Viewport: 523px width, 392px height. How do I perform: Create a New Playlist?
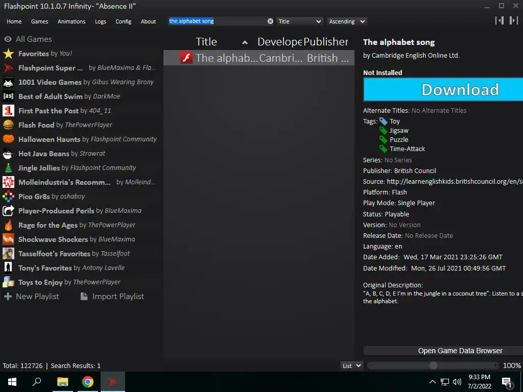31,297
